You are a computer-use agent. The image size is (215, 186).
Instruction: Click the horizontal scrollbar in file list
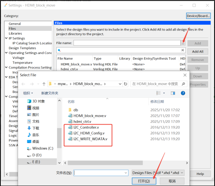(105, 163)
